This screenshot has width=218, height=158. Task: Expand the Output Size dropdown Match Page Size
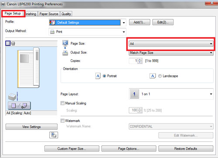(x=171, y=53)
